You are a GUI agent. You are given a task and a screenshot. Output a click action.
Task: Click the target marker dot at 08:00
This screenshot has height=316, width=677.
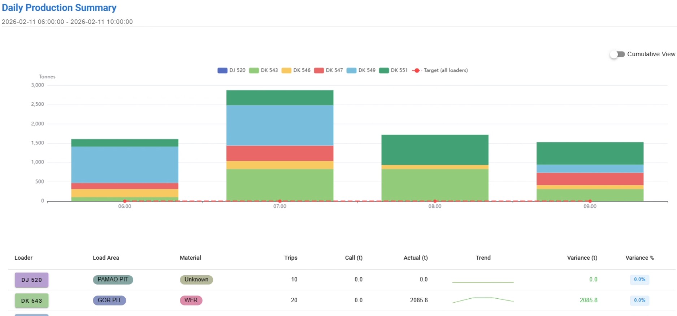coord(435,201)
